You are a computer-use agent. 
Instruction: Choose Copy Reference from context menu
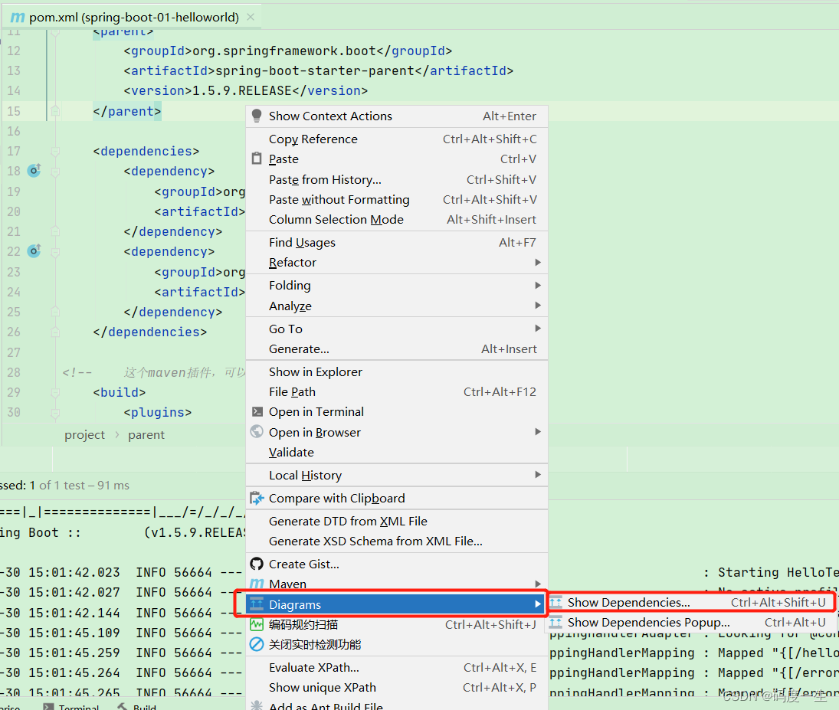[x=396, y=139]
